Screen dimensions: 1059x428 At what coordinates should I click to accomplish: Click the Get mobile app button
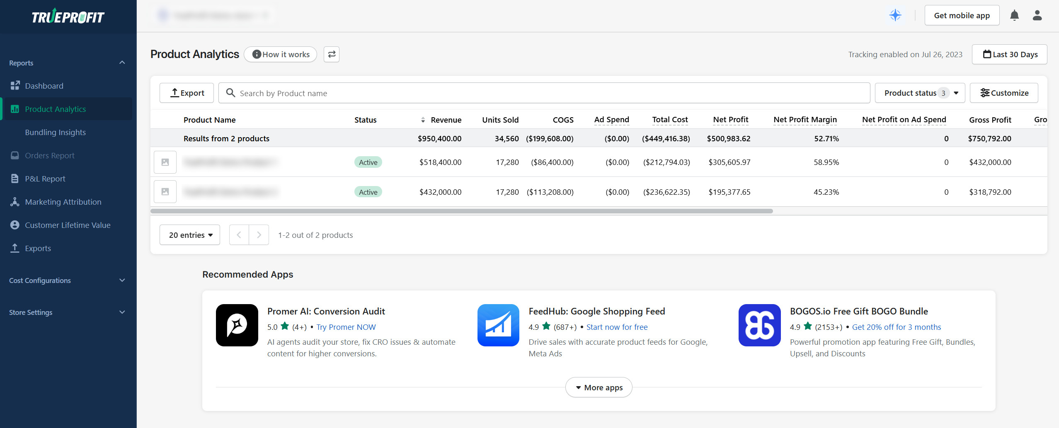pyautogui.click(x=962, y=15)
